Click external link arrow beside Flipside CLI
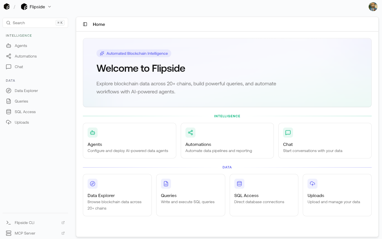 tap(63, 223)
